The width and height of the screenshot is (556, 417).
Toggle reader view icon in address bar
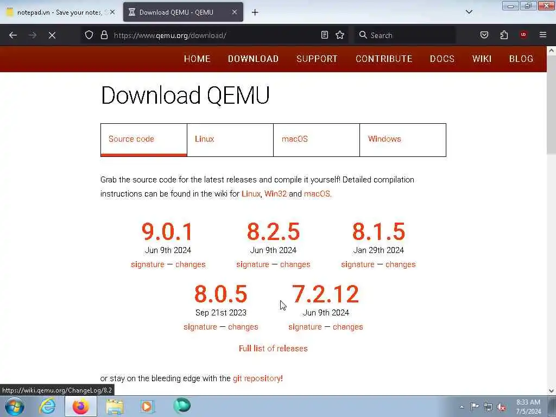coord(325,35)
